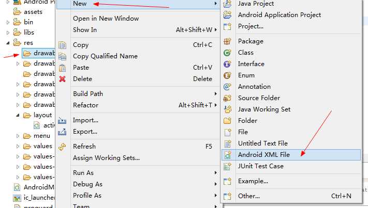Select the assets folder
Screen dimensions: 368x208
click(x=33, y=12)
